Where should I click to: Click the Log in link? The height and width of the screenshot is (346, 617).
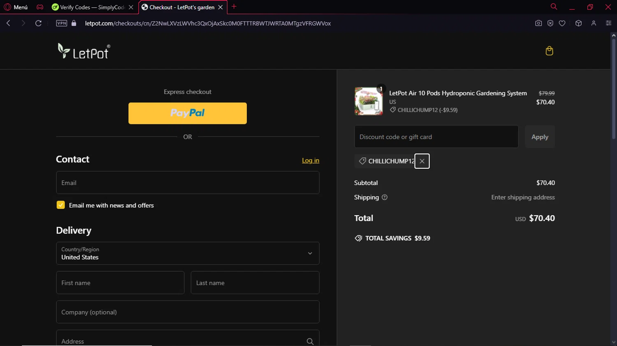tap(311, 160)
